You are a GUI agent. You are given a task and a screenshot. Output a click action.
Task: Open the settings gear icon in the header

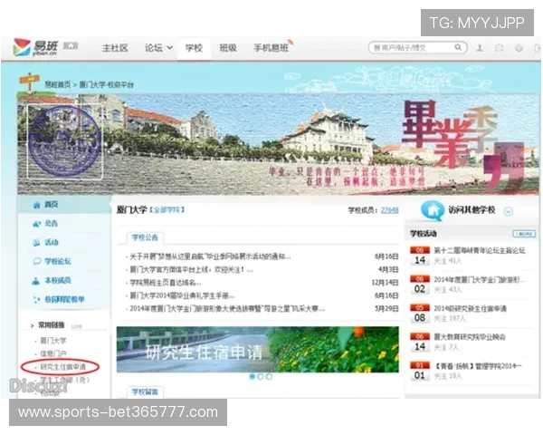coord(519,48)
